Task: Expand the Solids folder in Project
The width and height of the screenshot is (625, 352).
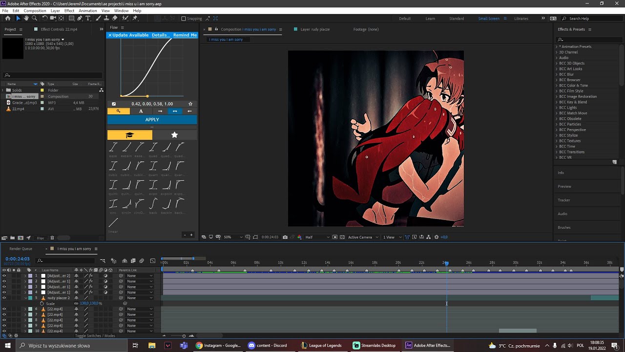Action: tap(3, 90)
